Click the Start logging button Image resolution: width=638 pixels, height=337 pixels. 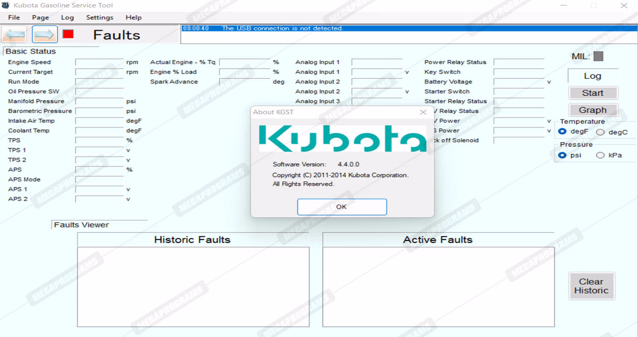(593, 93)
